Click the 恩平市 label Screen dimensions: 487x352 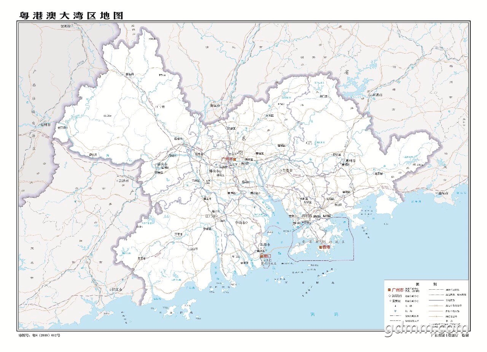(141, 258)
